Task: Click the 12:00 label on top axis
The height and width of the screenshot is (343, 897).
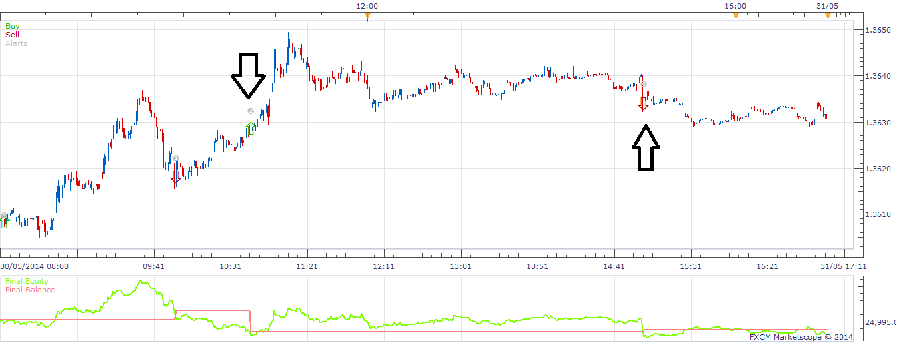Action: point(367,6)
